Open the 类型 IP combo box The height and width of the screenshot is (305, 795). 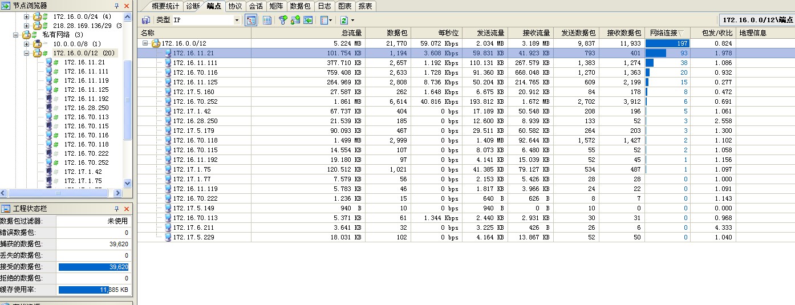click(237, 20)
